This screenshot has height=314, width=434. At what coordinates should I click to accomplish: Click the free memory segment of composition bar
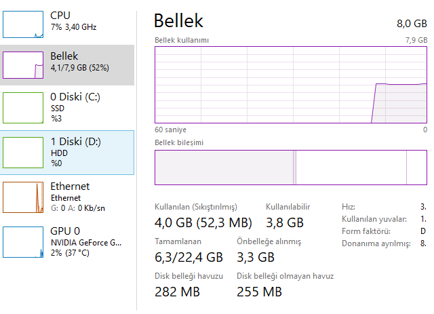pyautogui.click(x=417, y=168)
